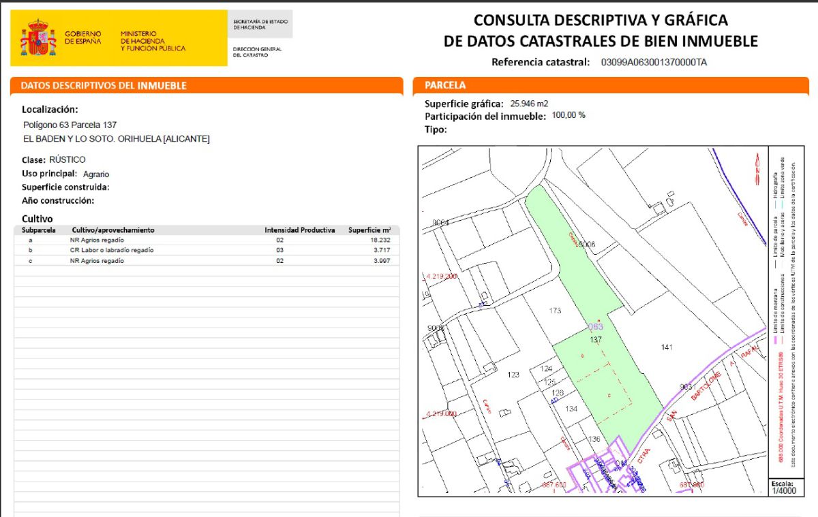
Task: Click the 'Superficie m²' column header
Action: coord(369,230)
